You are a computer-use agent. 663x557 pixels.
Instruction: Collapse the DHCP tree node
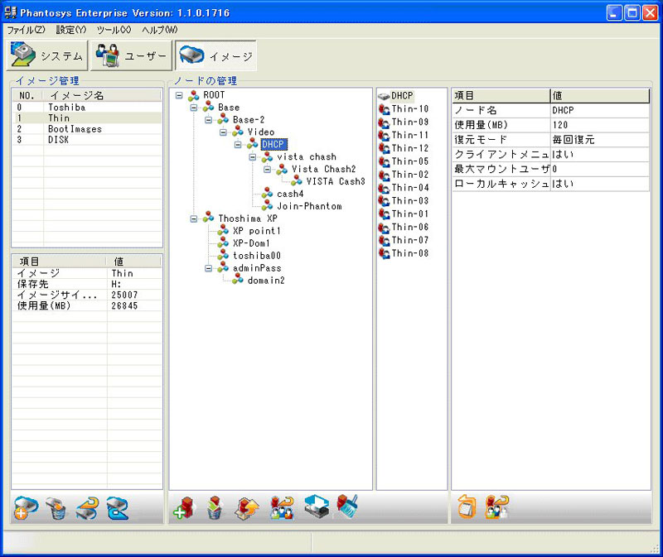[x=238, y=145]
